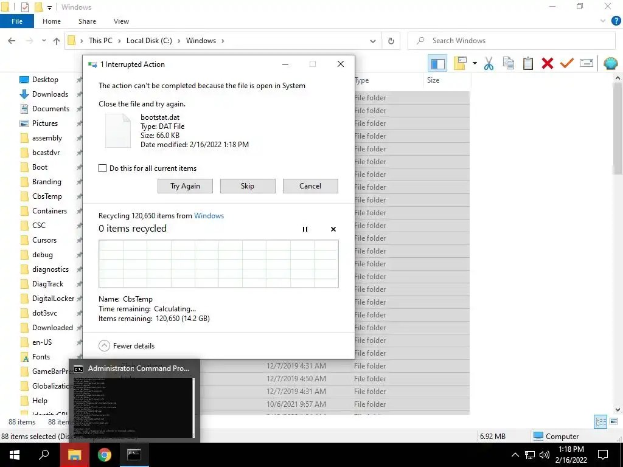Select the CbsTemp folder in sidebar
The height and width of the screenshot is (467, 623).
47,196
